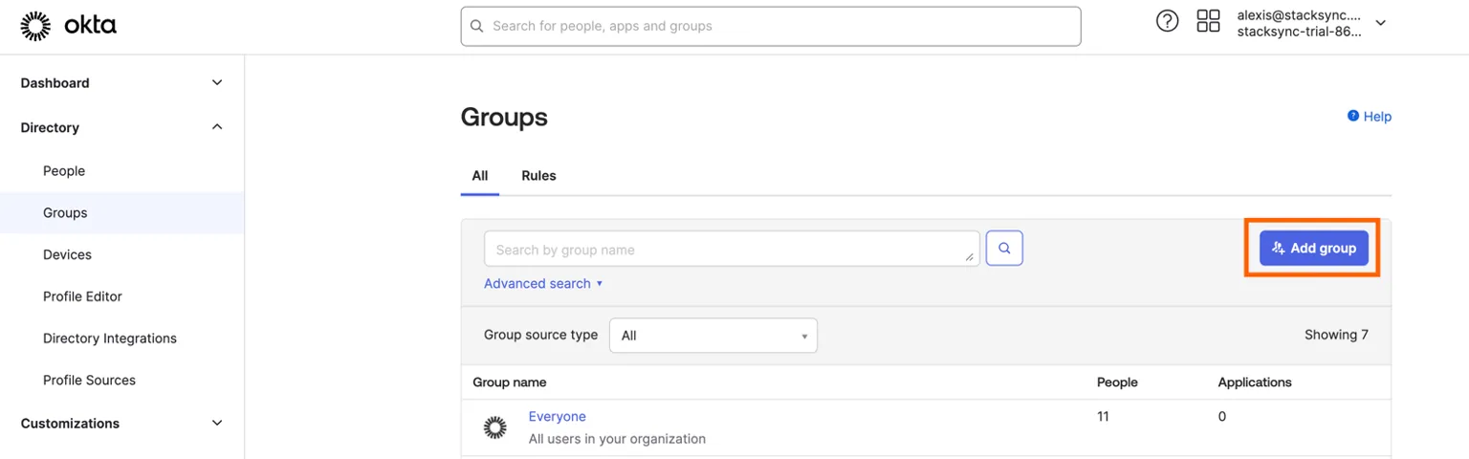Click the 'All users in your organization' description

coord(617,439)
